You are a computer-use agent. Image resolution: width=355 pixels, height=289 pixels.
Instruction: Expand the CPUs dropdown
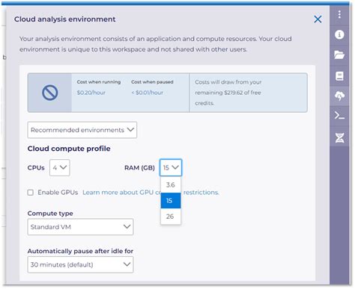[60, 168]
